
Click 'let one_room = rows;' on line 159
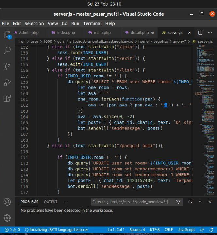tap(103, 88)
